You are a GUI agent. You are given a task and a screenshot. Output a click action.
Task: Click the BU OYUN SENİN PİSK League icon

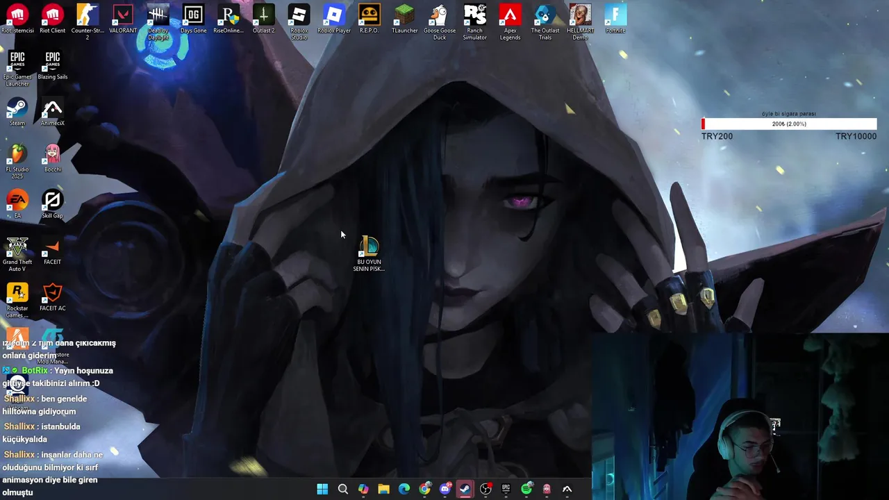369,254
